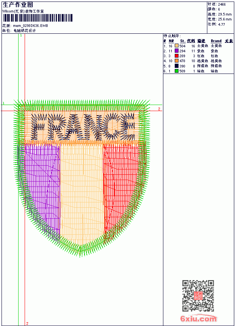Click the Brand column header

tap(216, 41)
